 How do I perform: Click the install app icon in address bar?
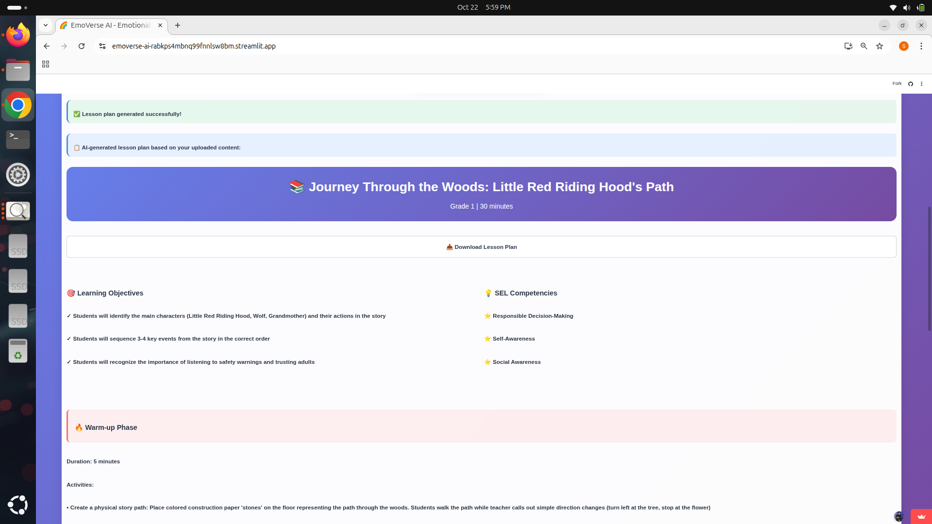point(848,46)
